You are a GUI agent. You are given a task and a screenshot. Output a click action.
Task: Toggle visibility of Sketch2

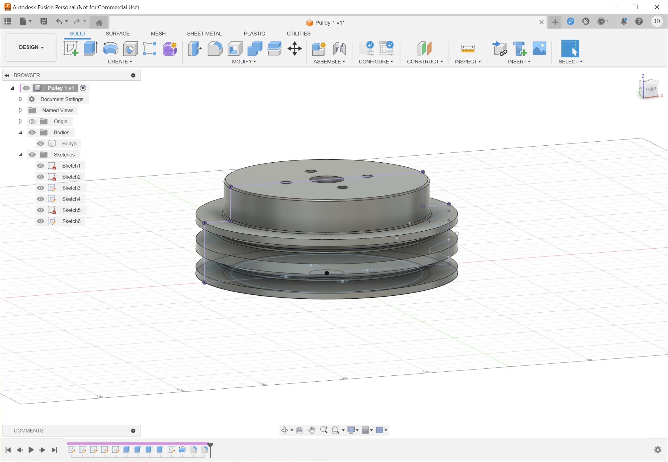[40, 177]
